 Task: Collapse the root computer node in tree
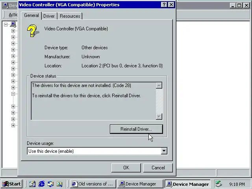click(6, 24)
